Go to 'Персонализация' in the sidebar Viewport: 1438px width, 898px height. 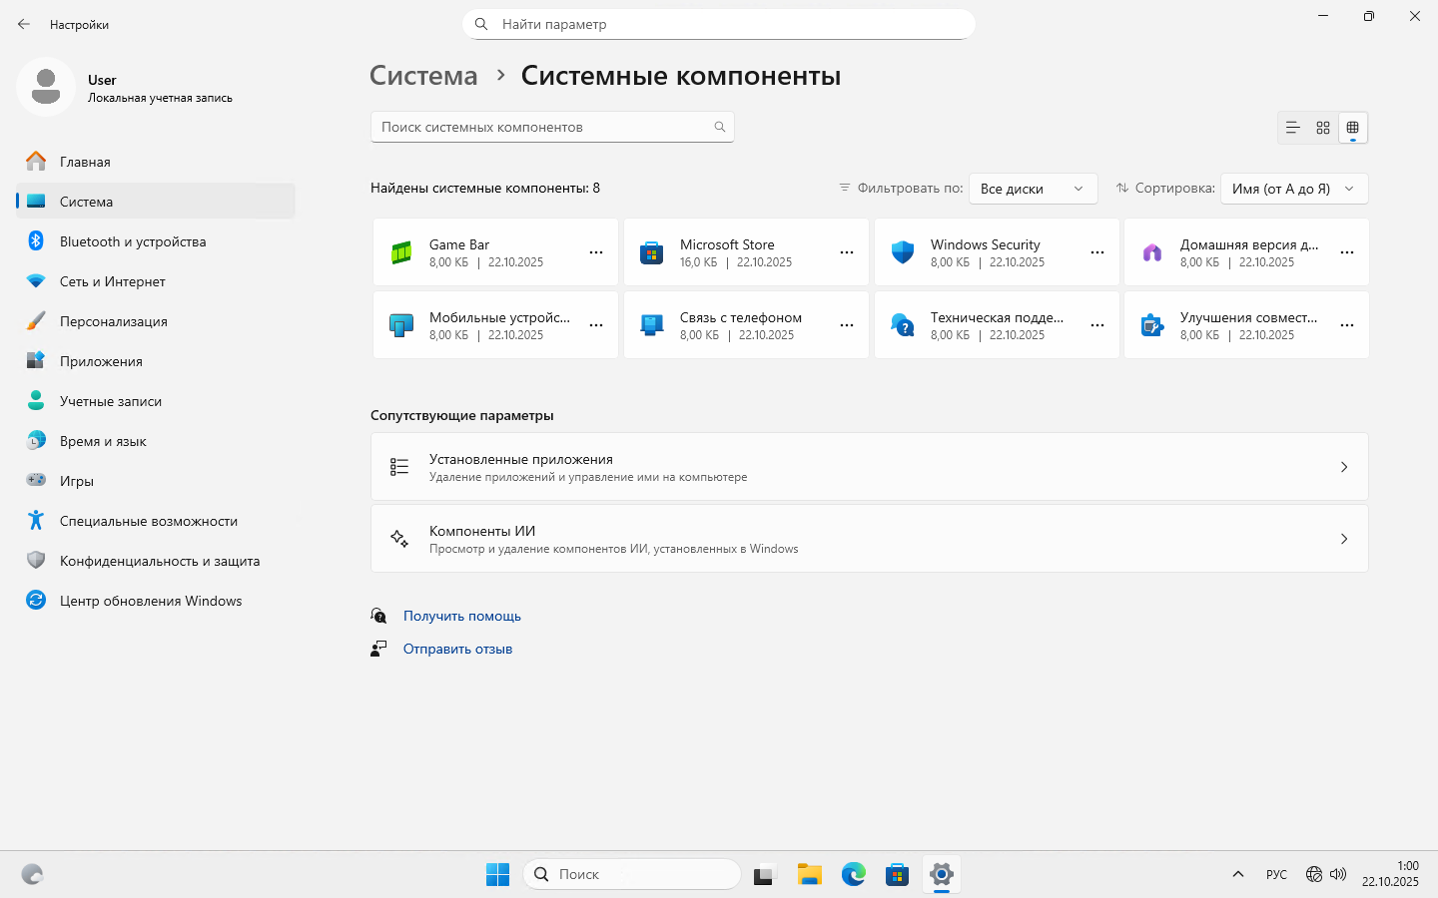(x=113, y=321)
